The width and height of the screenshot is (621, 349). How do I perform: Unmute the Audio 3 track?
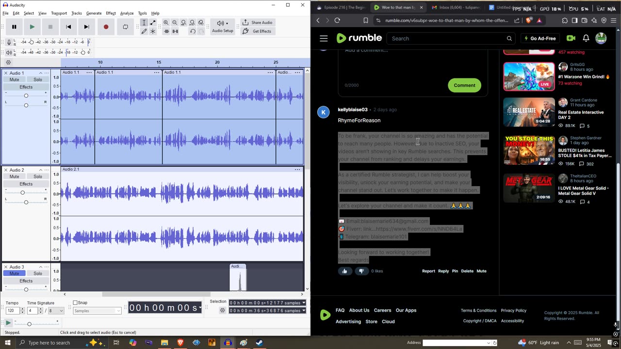[14, 273]
